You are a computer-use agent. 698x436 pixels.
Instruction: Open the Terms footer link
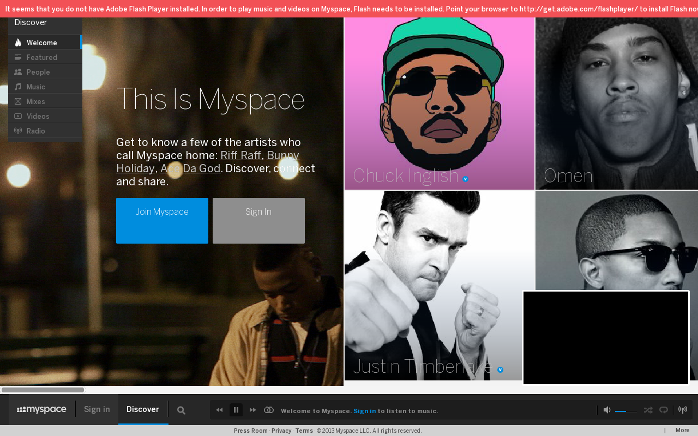tap(304, 431)
